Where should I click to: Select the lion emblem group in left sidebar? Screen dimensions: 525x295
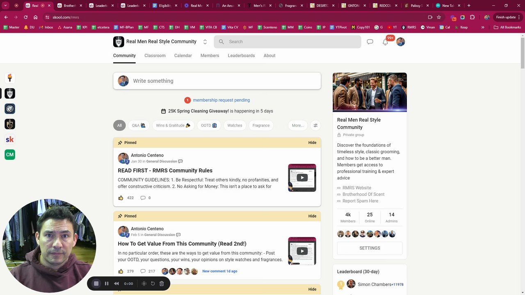pyautogui.click(x=10, y=109)
